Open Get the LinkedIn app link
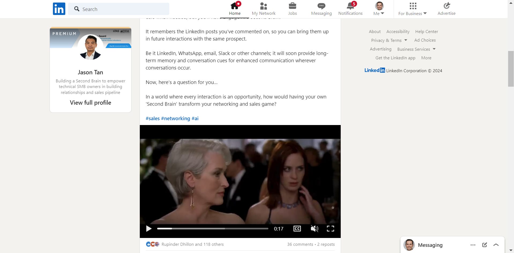514x253 pixels. [x=395, y=58]
